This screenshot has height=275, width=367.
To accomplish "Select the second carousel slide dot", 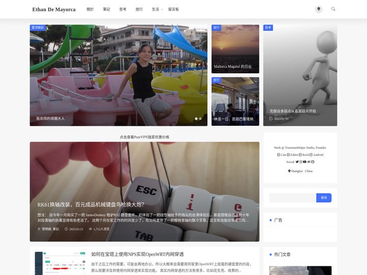I will [x=200, y=119].
